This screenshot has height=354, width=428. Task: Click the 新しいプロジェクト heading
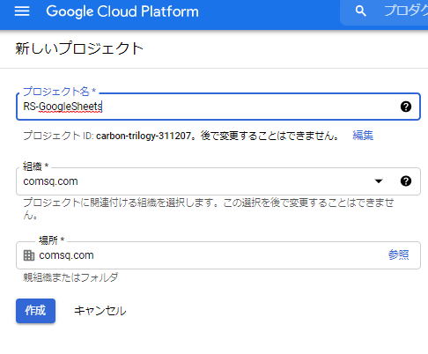[79, 48]
